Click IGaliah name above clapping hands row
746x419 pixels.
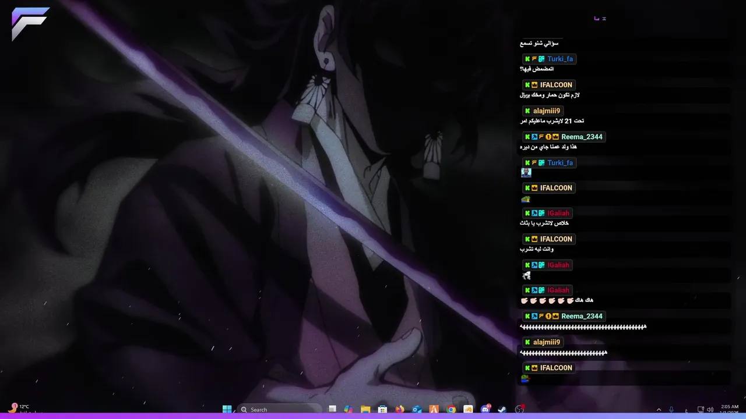point(558,290)
